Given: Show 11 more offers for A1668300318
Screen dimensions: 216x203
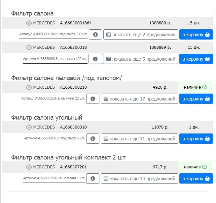Looking at the screenshot, I should tap(139, 138).
